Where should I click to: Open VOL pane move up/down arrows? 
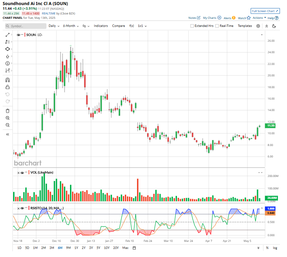click(260, 173)
